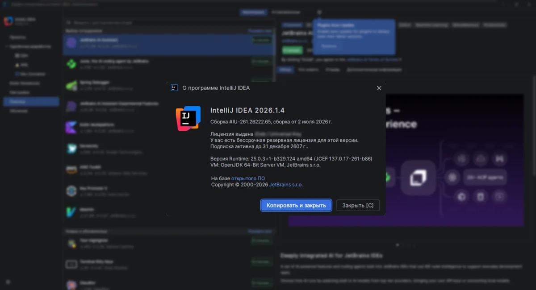
Task: Click the green Install button in plugin details pane
Action: (292, 50)
